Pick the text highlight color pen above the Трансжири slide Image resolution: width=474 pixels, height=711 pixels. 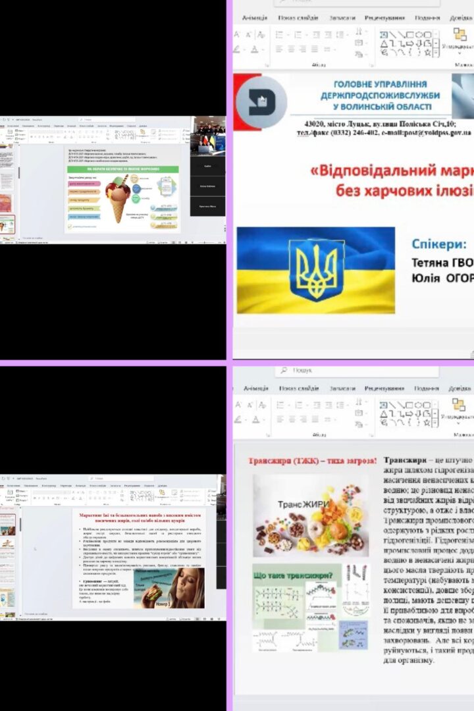[x=237, y=419]
